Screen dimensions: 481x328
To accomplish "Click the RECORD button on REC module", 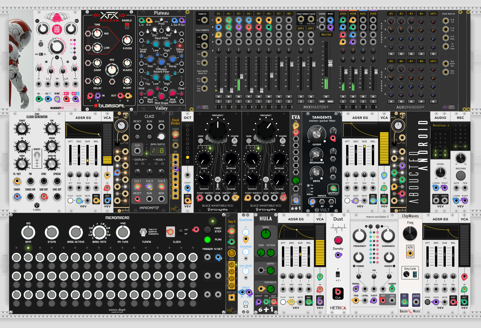I will tap(460, 175).
